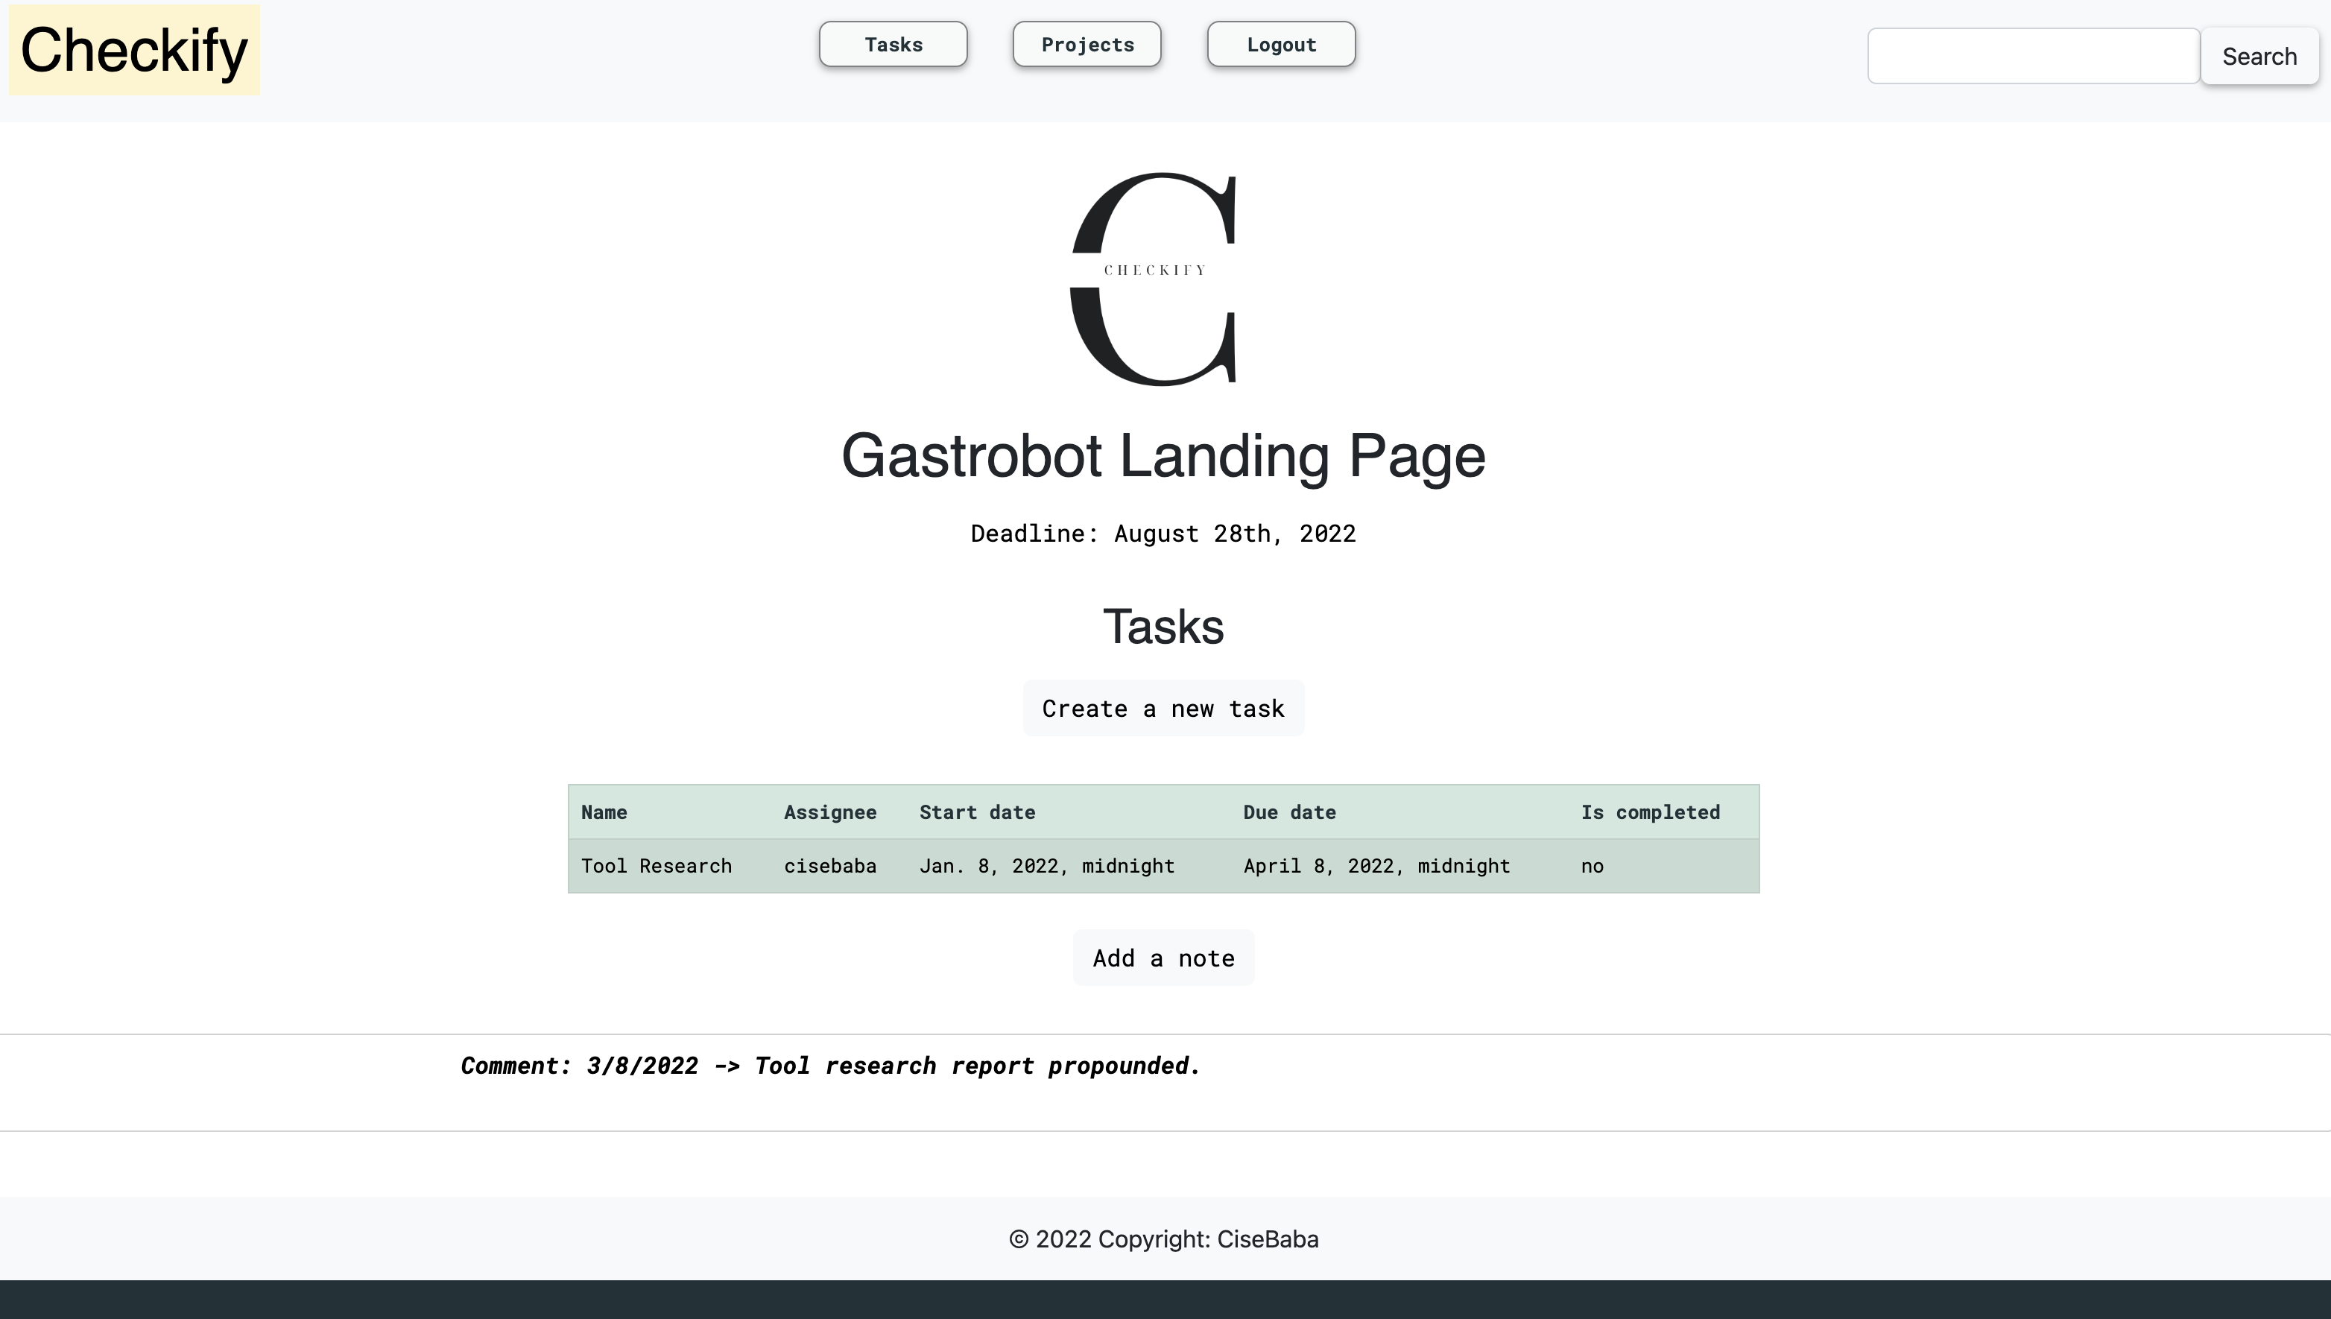Click the Assignee column header
This screenshot has height=1319, width=2331.
pyautogui.click(x=829, y=812)
